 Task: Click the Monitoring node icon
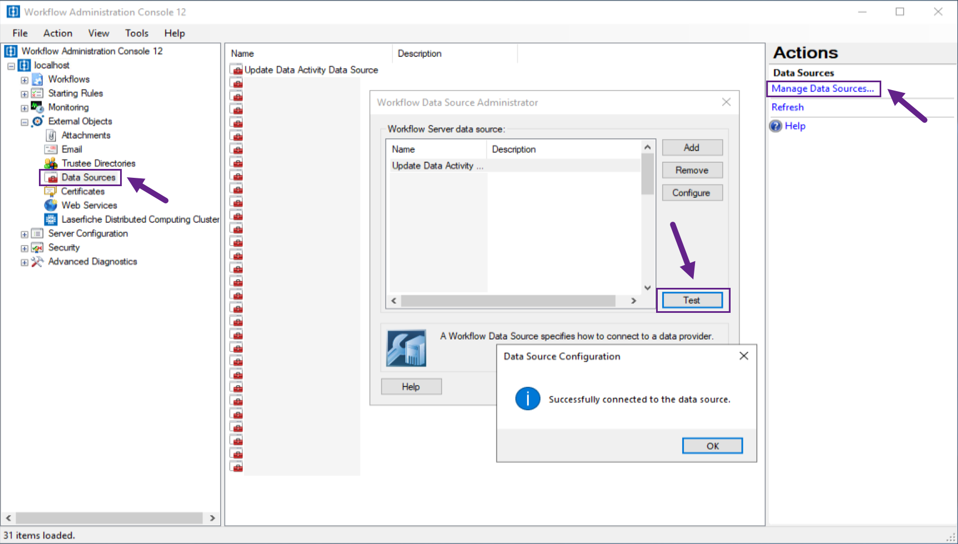coord(37,107)
